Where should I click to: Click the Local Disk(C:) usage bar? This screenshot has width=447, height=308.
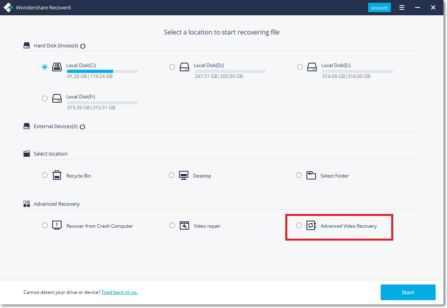point(102,71)
